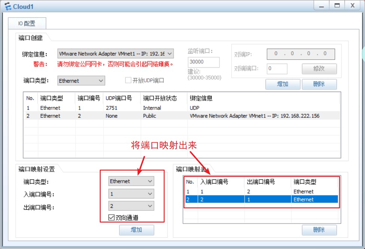
Task: Click the 端口开放状态 column header
Action: pyautogui.click(x=164, y=98)
